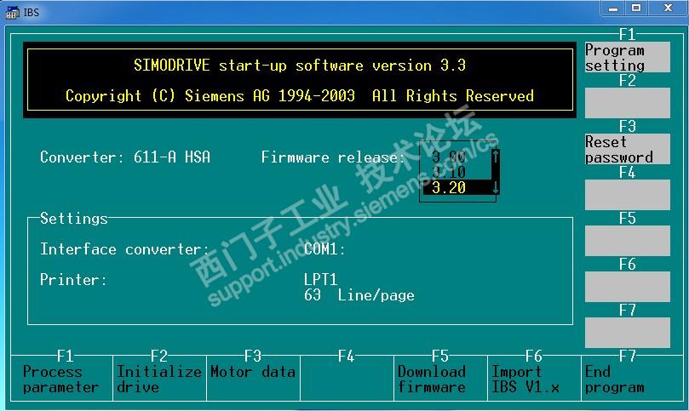Minimize the IBS window
This screenshot has width=689, height=411.
click(613, 9)
